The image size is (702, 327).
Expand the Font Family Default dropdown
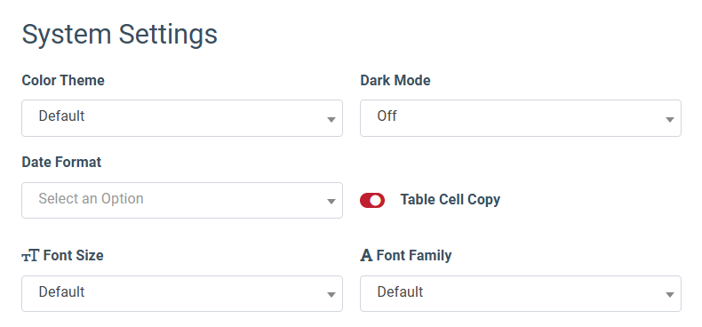click(x=521, y=293)
